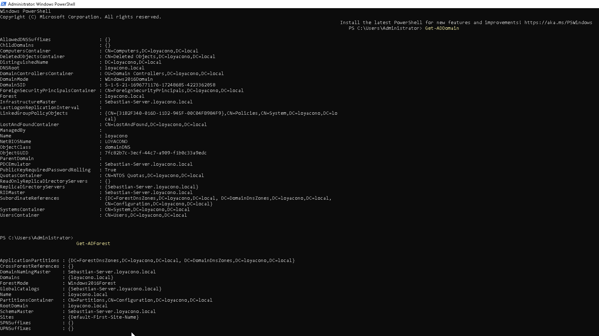This screenshot has width=599, height=336.
Task: Click the 'CN=LostAndFound,DC=loyacono,DC=local' value
Action: 156,125
